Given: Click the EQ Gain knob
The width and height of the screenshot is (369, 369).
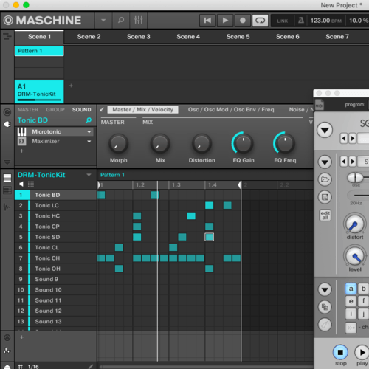Looking at the screenshot, I should click(x=243, y=143).
